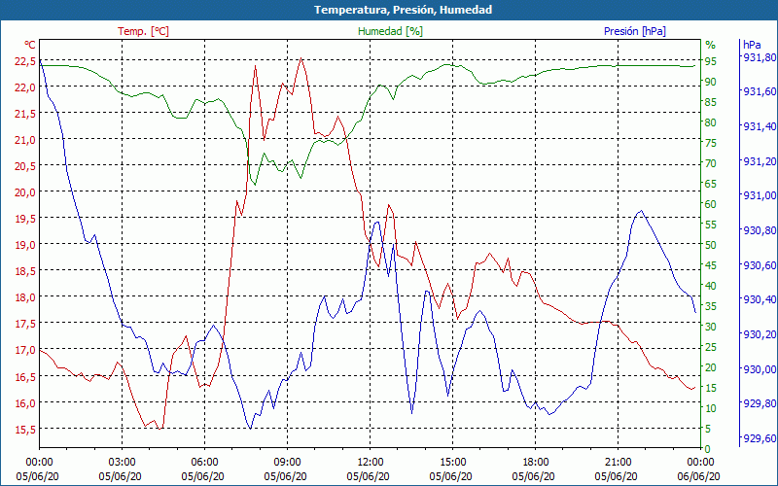The width and height of the screenshot is (778, 486).
Task: Pick the 18,0 temperature axis tick
Action: coord(26,297)
